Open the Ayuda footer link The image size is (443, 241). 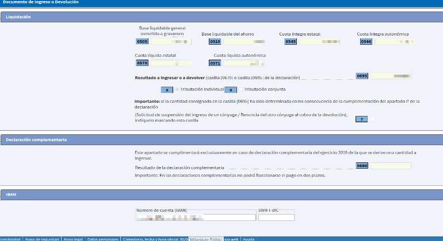[x=249, y=239]
